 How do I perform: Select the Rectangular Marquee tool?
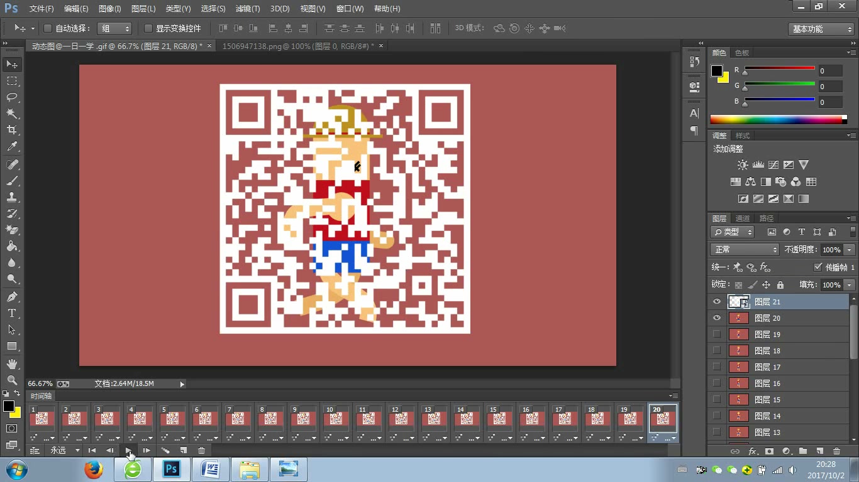pyautogui.click(x=12, y=81)
